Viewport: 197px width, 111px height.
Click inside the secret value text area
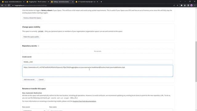point(98,71)
